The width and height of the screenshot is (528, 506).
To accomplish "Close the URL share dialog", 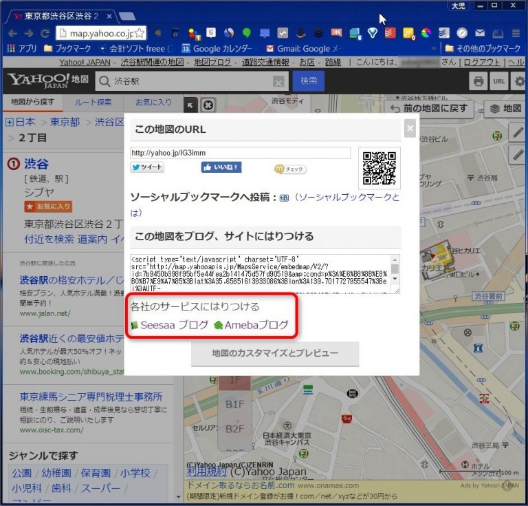I will [x=410, y=127].
